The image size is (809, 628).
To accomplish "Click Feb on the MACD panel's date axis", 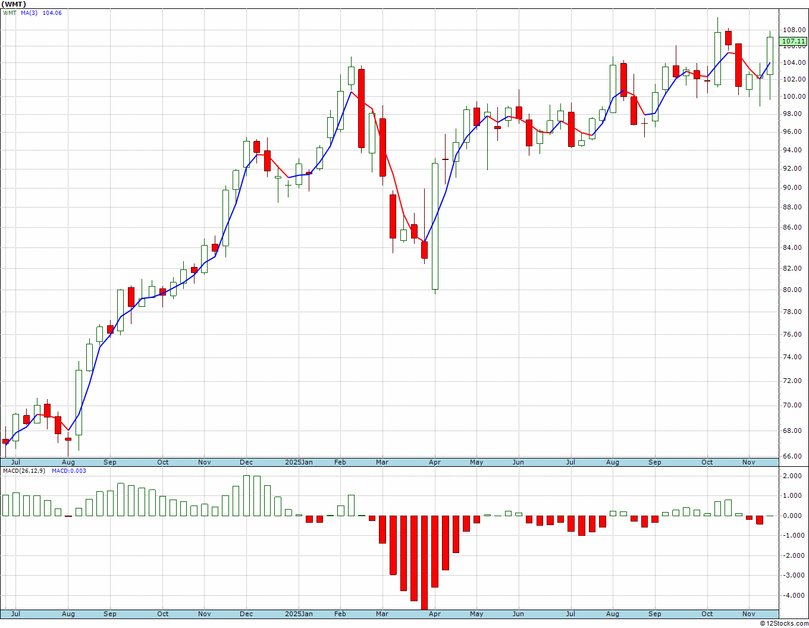I will (x=340, y=614).
